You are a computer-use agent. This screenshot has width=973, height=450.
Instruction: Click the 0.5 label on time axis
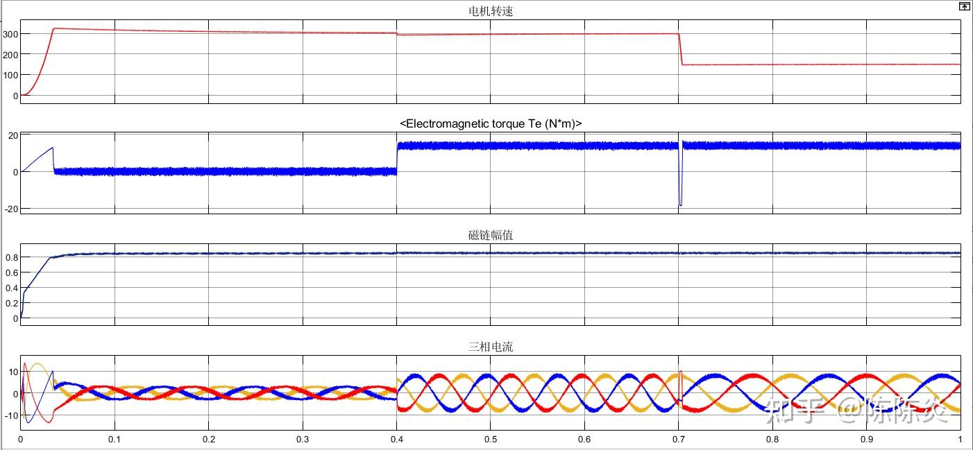tap(491, 440)
